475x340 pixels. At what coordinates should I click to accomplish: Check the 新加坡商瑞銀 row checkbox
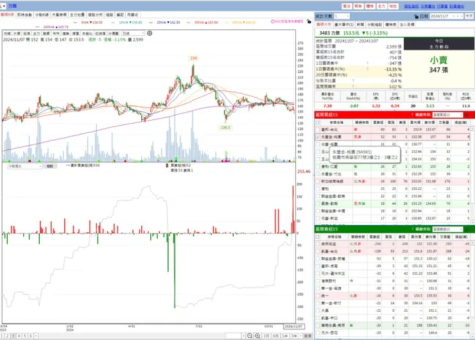318,182
